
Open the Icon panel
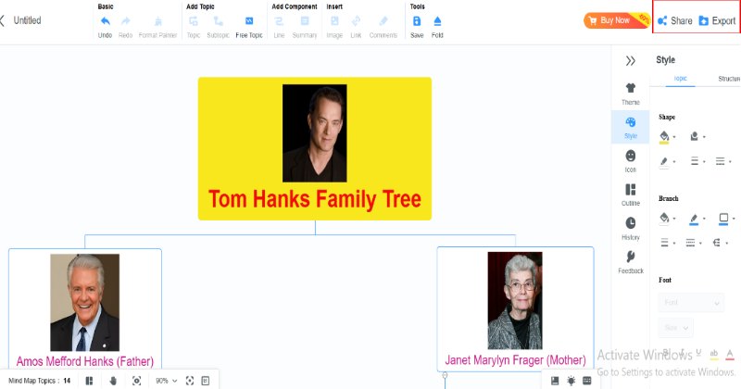pos(631,161)
